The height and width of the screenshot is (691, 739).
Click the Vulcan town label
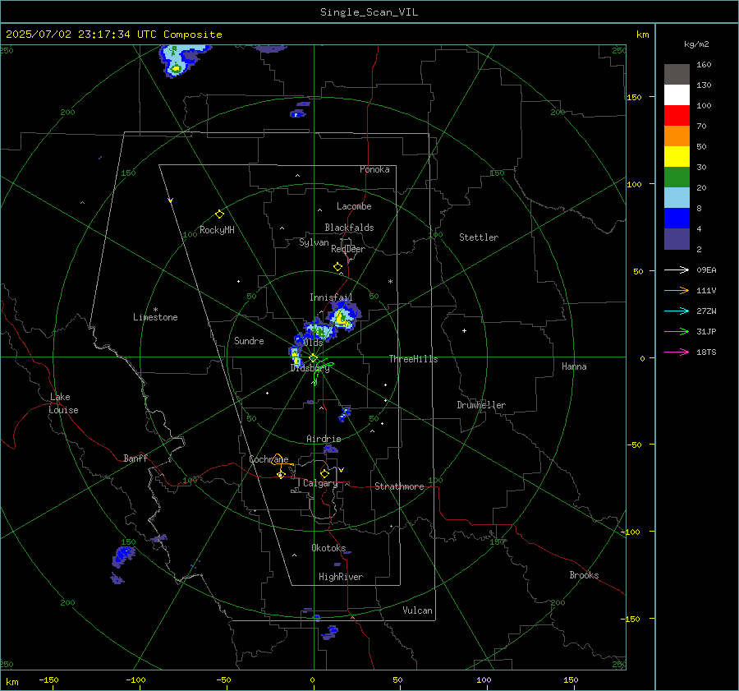point(417,610)
